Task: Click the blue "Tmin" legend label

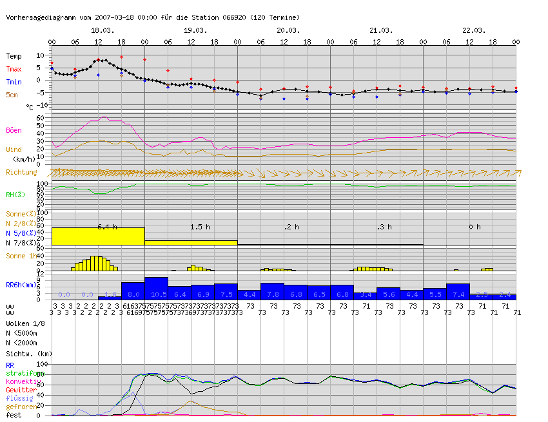Action: (14, 82)
